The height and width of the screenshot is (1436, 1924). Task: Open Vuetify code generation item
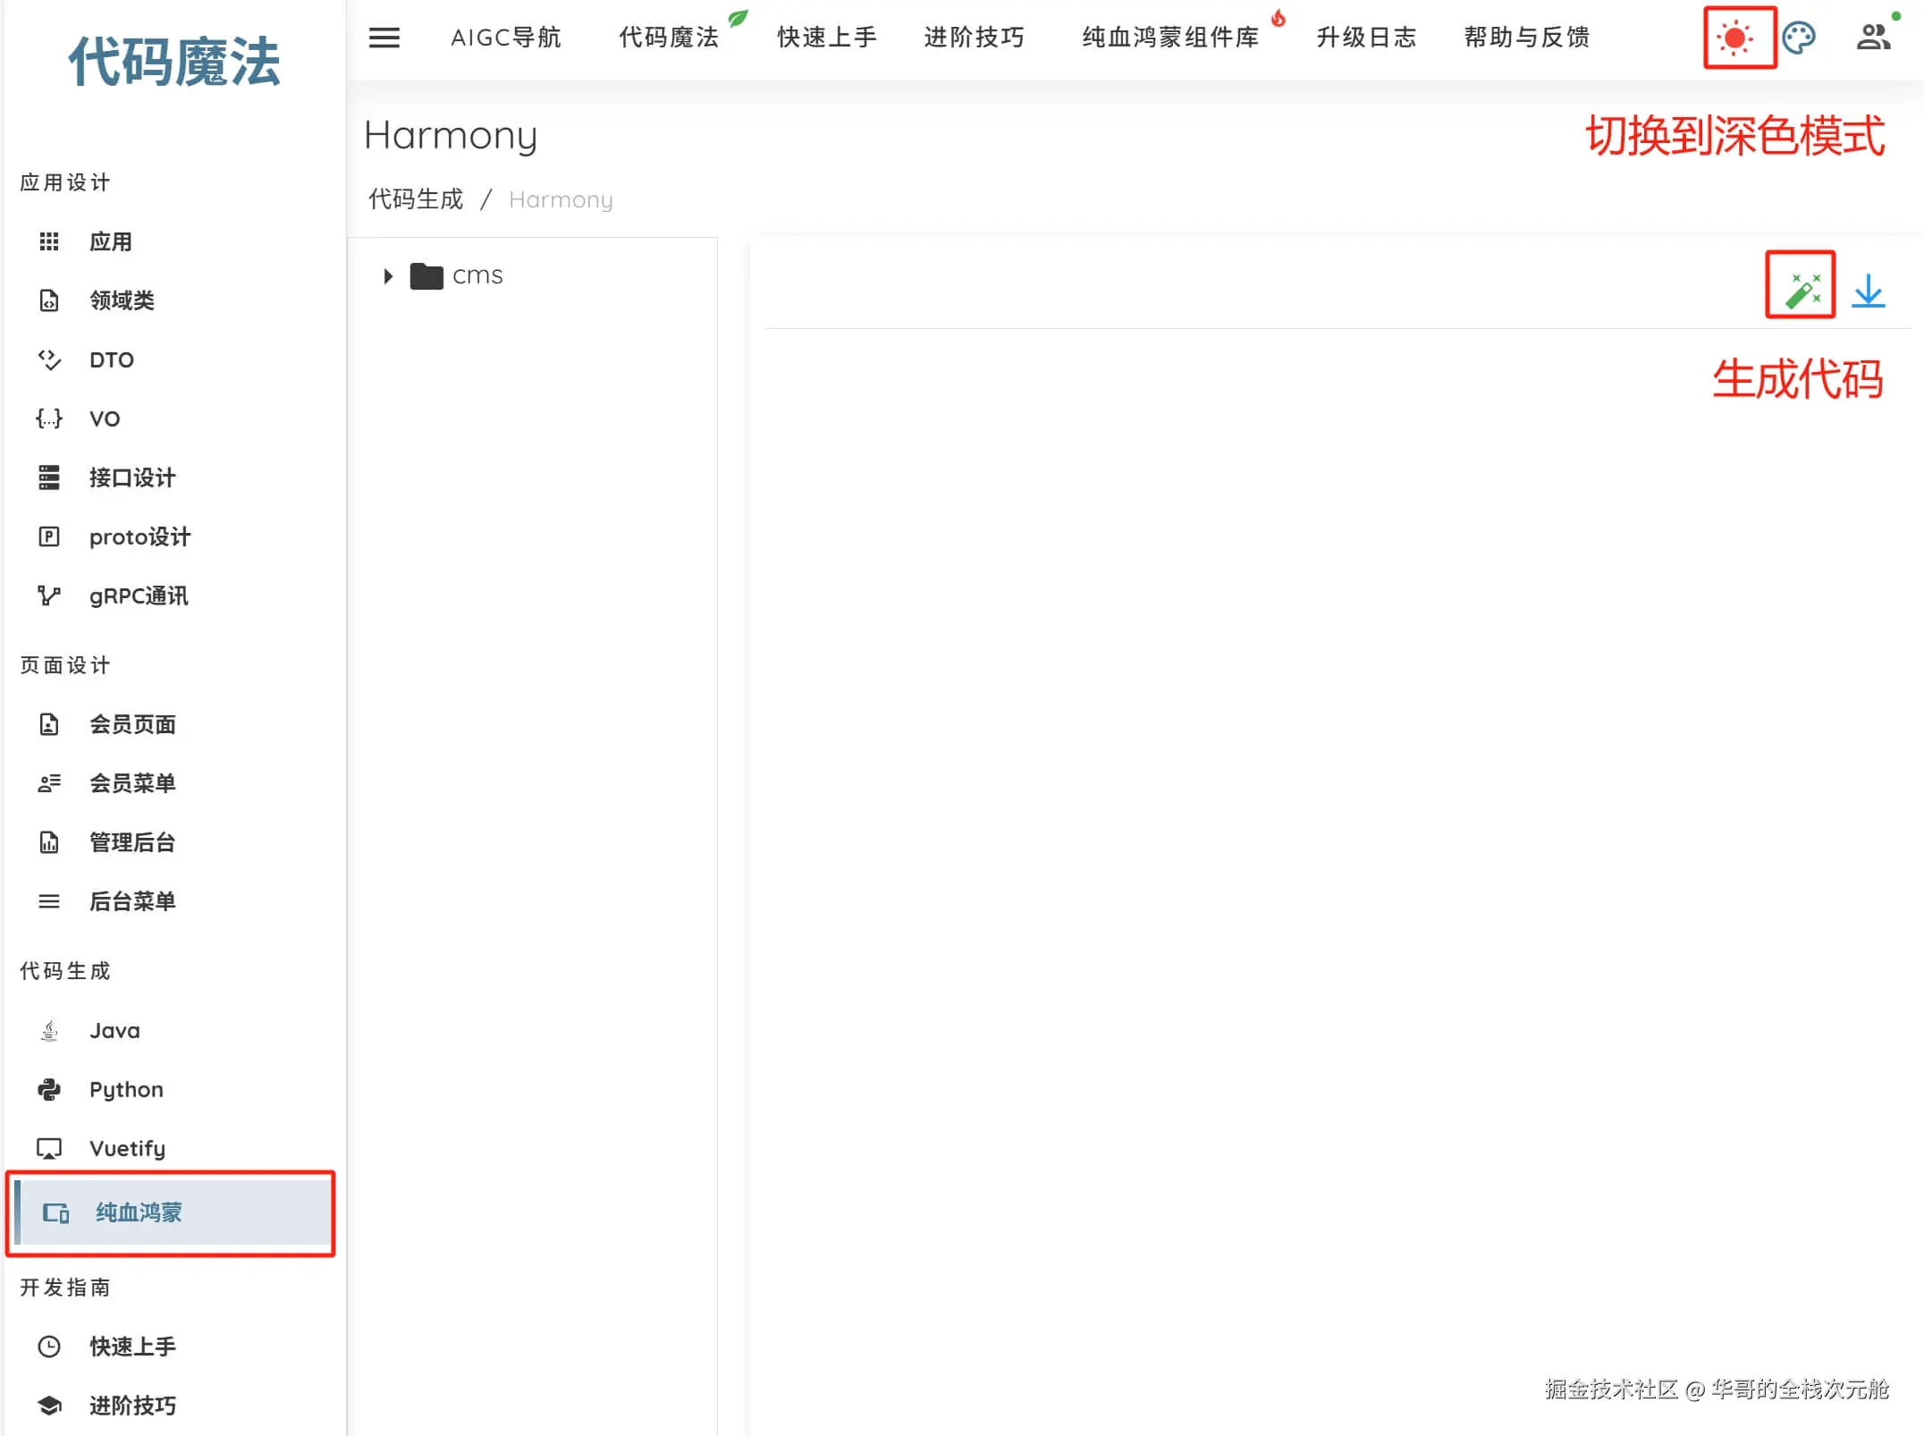127,1148
